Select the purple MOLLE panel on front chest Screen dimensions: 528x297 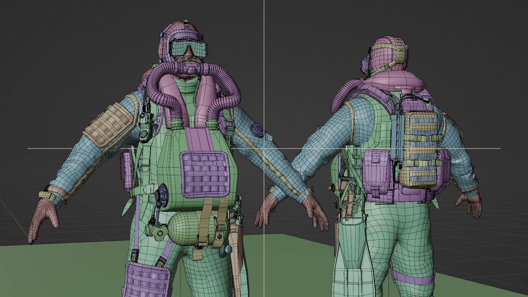(x=205, y=174)
